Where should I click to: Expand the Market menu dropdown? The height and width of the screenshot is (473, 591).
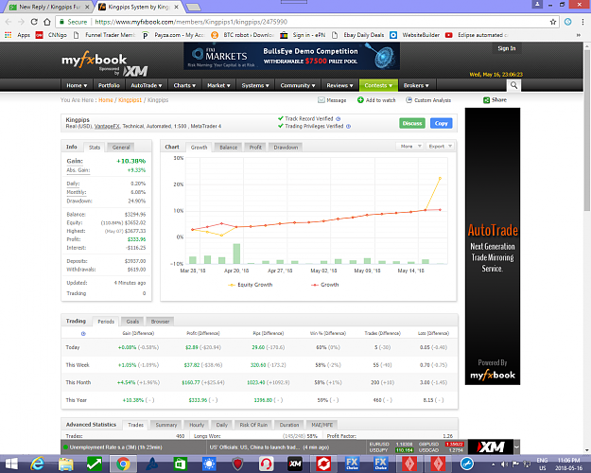(x=218, y=85)
